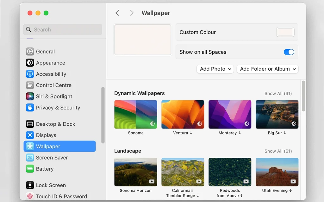Click play icon on Redwoods from Above

[x=246, y=181]
